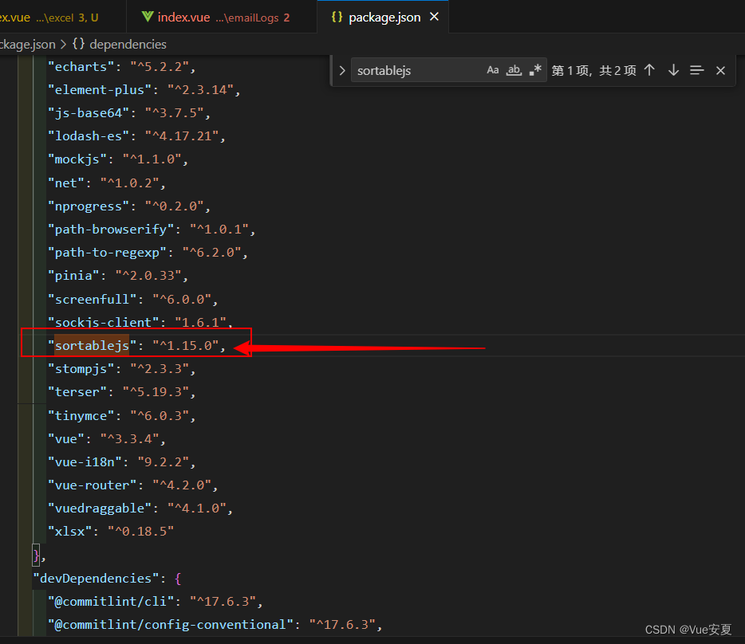Click the "vue" ^3.3.4 line
Screen dimensions: 745x644
tap(107, 439)
